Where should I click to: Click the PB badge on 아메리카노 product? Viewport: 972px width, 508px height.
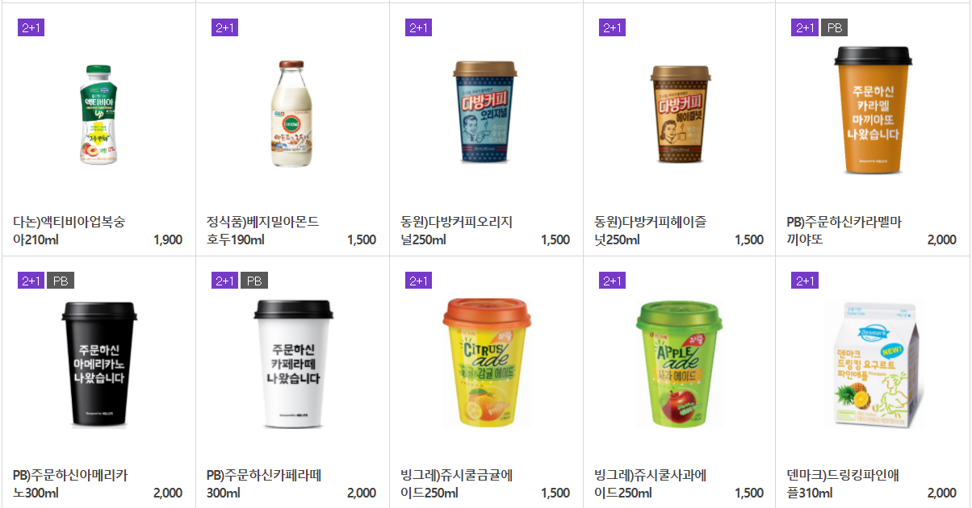coord(60,281)
